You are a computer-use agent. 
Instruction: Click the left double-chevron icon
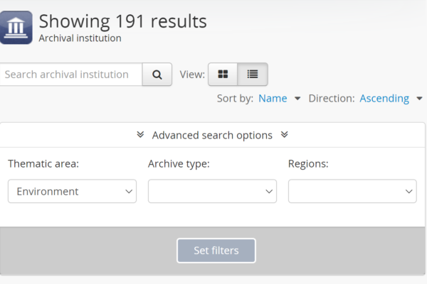(139, 135)
